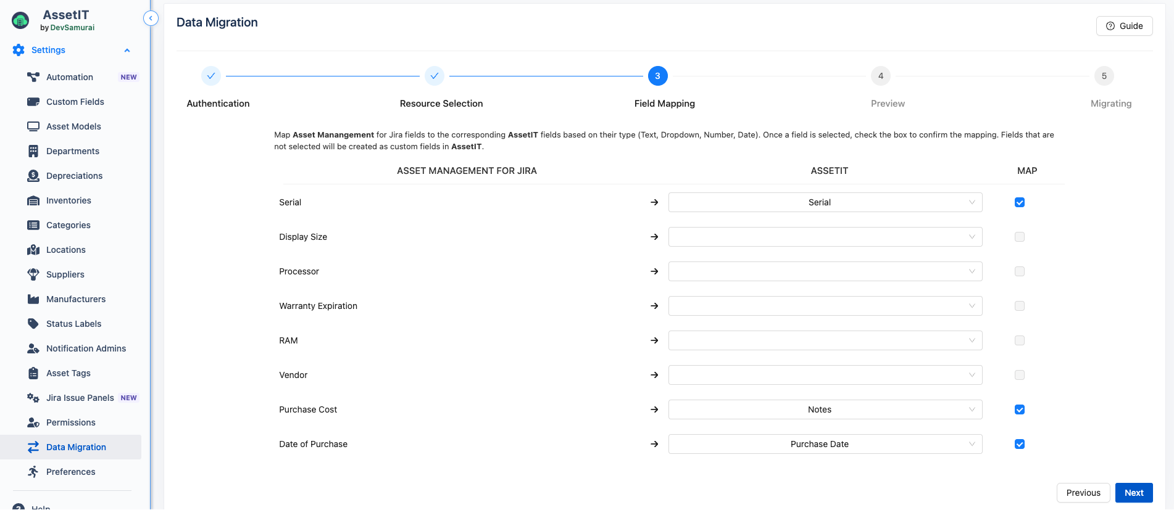Image resolution: width=1174 pixels, height=510 pixels.
Task: Open the Warranty Expiration field dropdown
Action: 825,306
